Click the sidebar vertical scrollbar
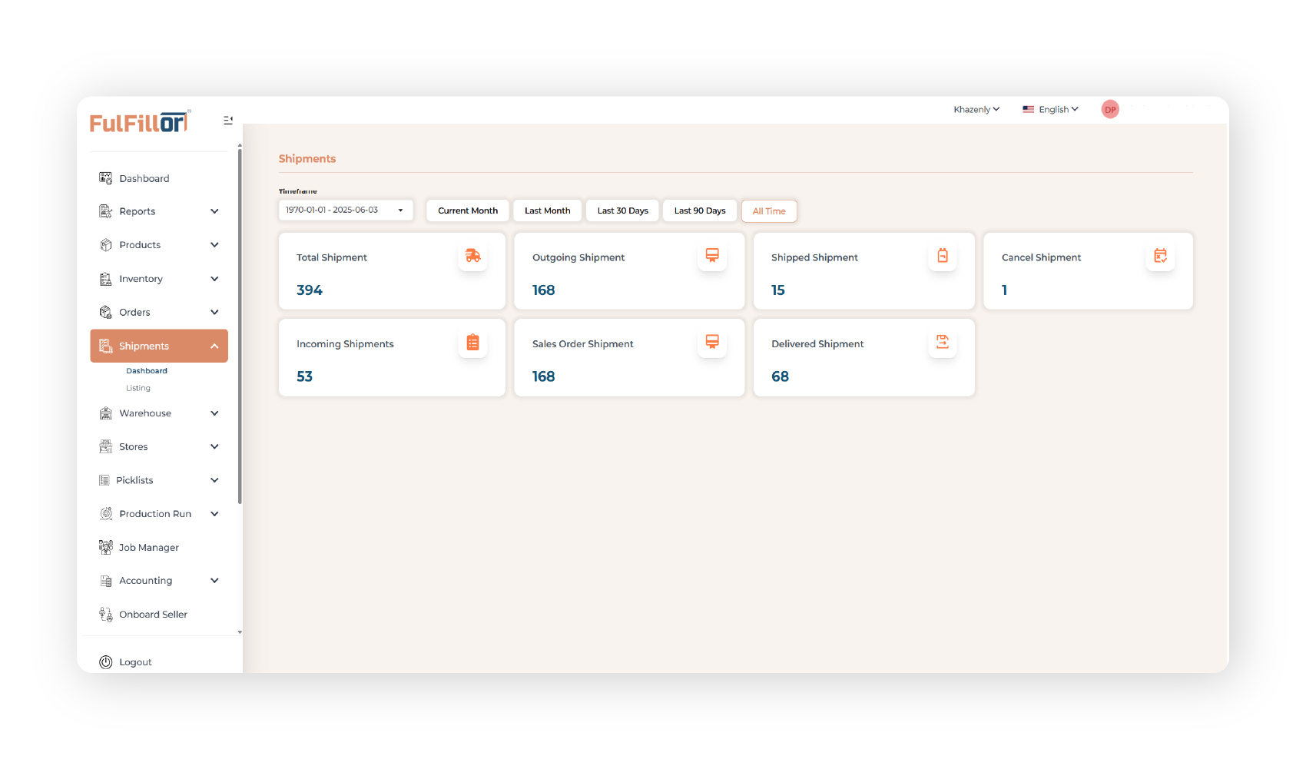The width and height of the screenshot is (1306, 769). 240,326
